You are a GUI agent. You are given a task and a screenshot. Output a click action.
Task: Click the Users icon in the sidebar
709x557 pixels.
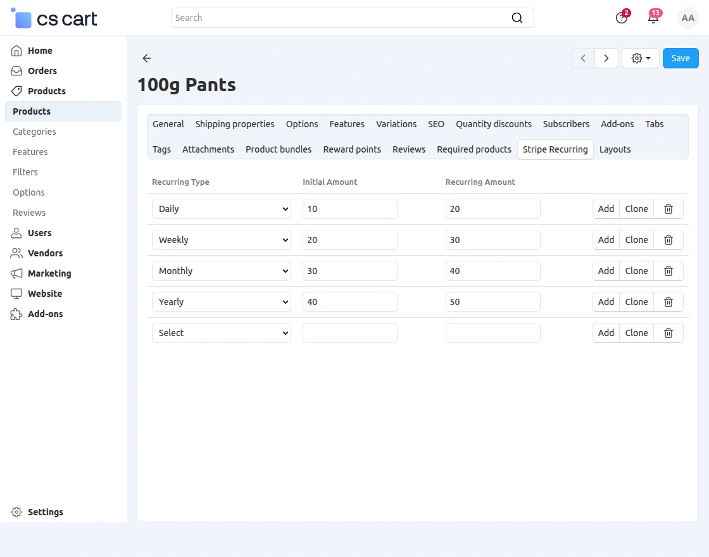[x=16, y=232]
